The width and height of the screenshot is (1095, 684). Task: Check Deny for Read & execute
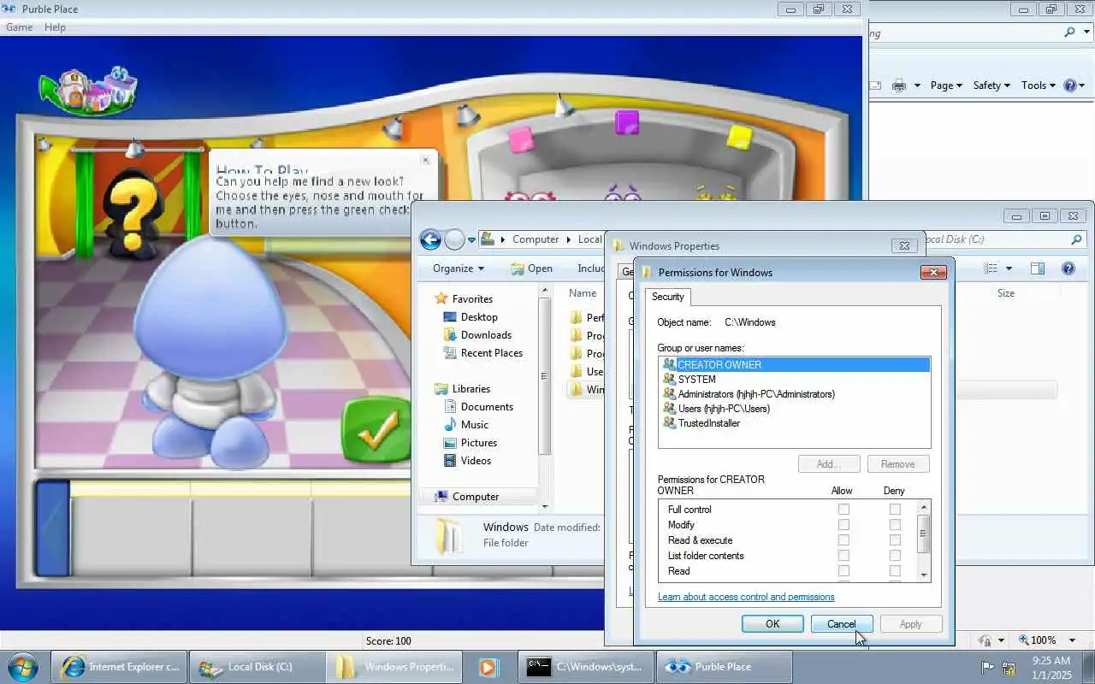[895, 540]
